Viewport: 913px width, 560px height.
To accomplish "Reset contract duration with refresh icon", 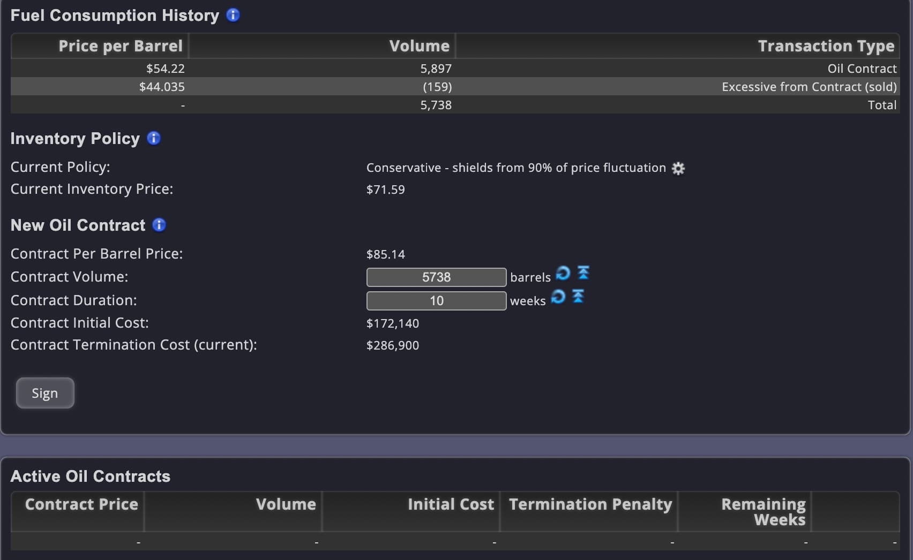I will pos(558,296).
